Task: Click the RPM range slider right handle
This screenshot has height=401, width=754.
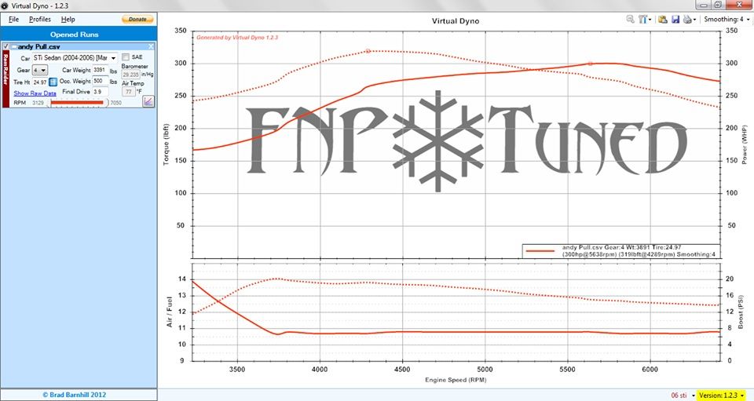Action: click(x=107, y=102)
